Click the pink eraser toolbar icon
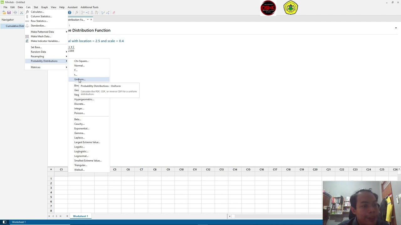 (x=114, y=12)
